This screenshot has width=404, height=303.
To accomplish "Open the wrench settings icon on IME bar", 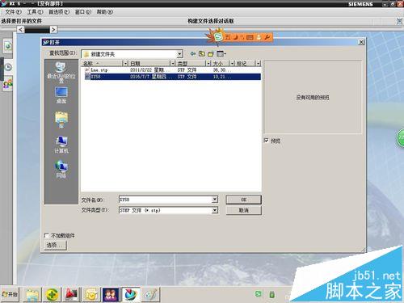I will pos(267,37).
